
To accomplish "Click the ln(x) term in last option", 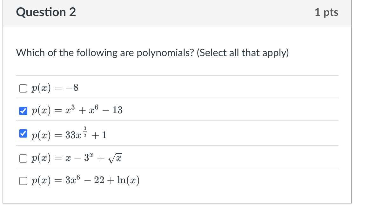I will 128,180.
